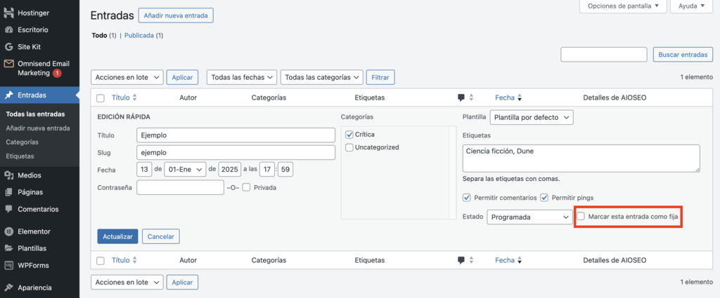Click the comments bubble column icon in bottom header
This screenshot has height=298, width=720.
pyautogui.click(x=461, y=260)
